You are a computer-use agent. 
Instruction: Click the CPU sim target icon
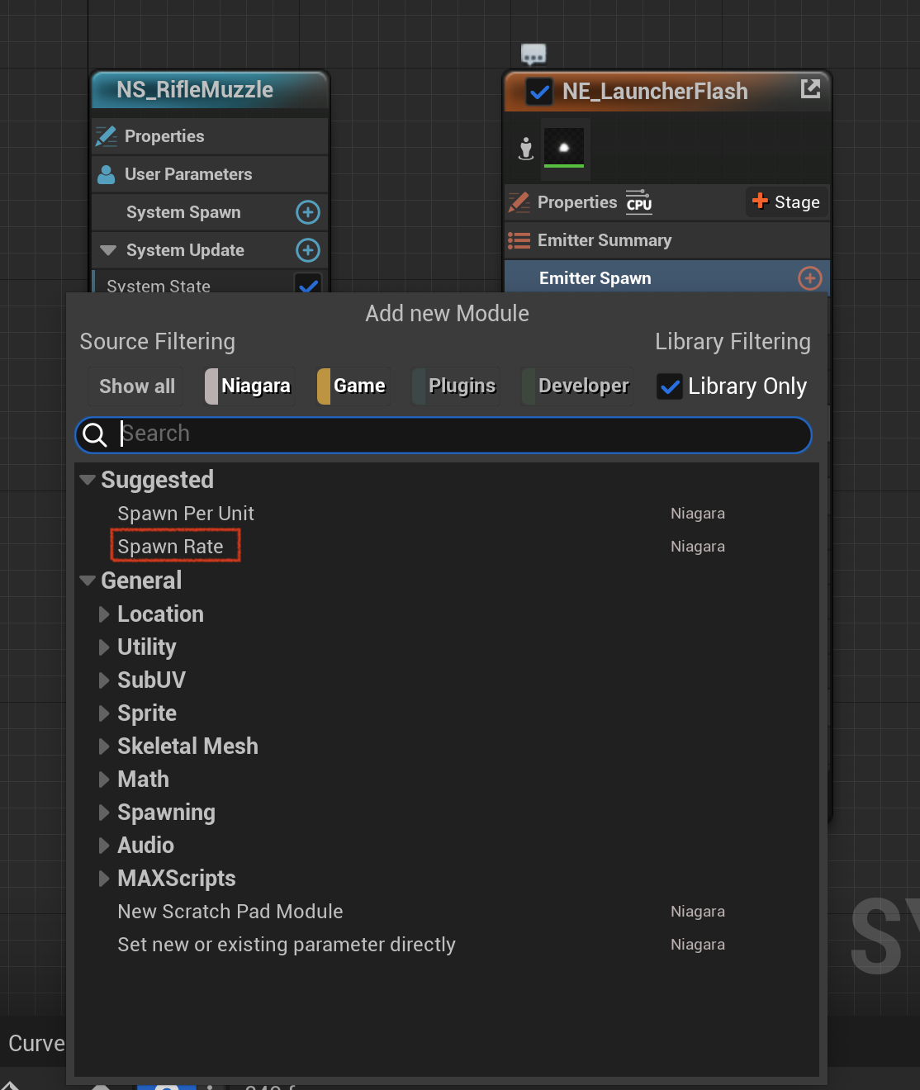tap(638, 201)
